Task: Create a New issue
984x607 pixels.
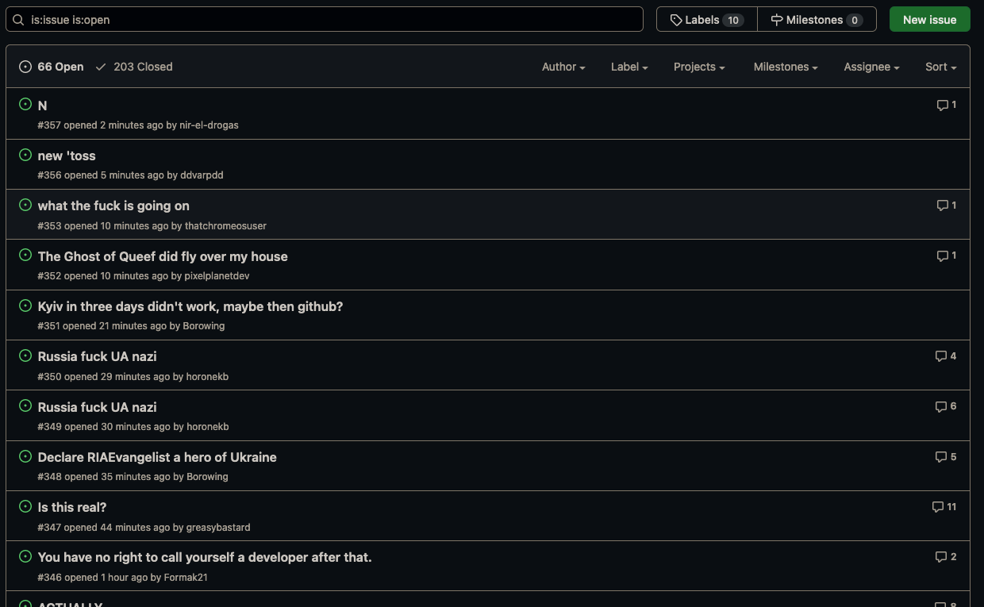Action: pyautogui.click(x=929, y=19)
